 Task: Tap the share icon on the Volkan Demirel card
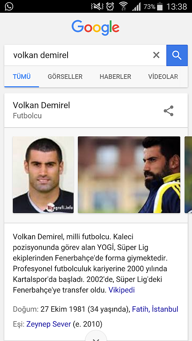click(x=169, y=111)
